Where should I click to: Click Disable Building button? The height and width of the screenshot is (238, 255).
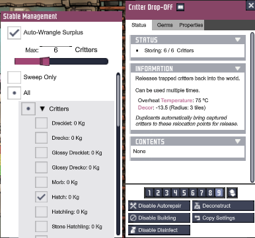click(159, 218)
